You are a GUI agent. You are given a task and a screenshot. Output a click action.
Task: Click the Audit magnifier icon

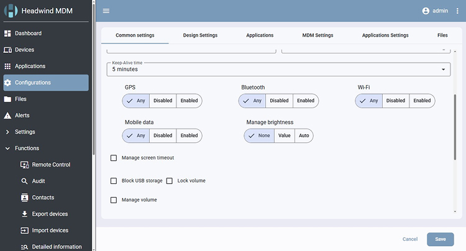tap(24, 181)
